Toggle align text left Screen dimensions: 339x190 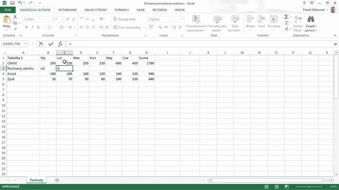click(x=82, y=27)
